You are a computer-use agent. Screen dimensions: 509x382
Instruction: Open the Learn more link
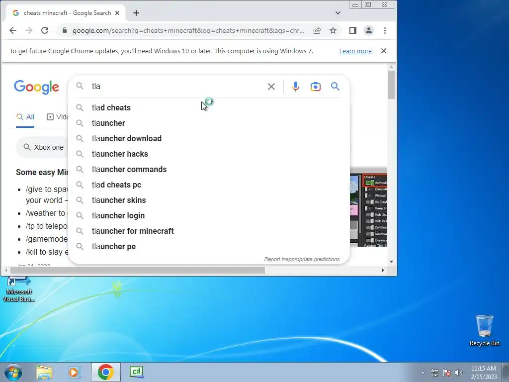pyautogui.click(x=355, y=51)
